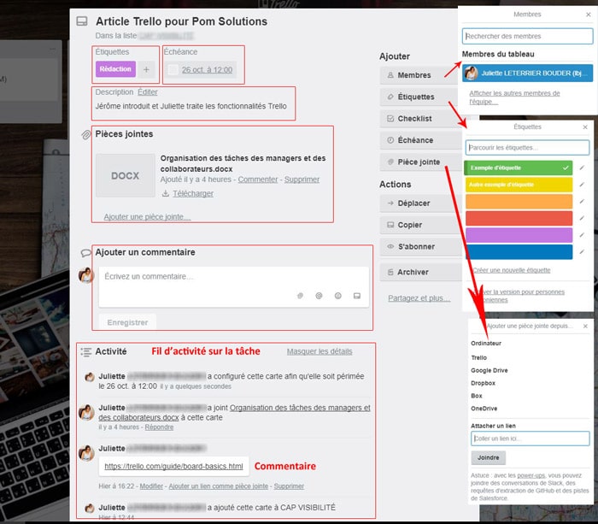Image resolution: width=598 pixels, height=524 pixels.
Task: Click Afficher les autres membres de l'équipe
Action: [514, 97]
